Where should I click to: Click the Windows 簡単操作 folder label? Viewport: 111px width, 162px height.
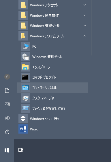click(x=44, y=16)
